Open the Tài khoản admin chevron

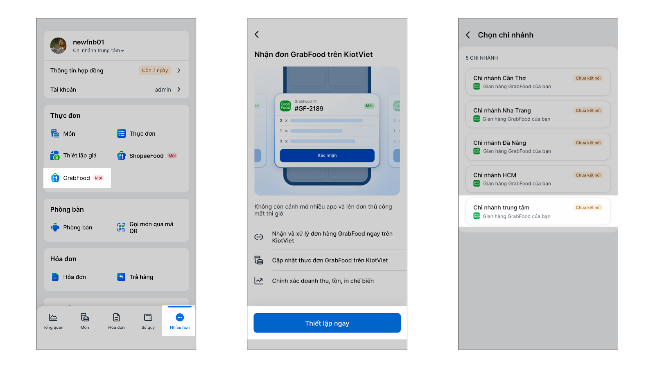pyautogui.click(x=179, y=90)
